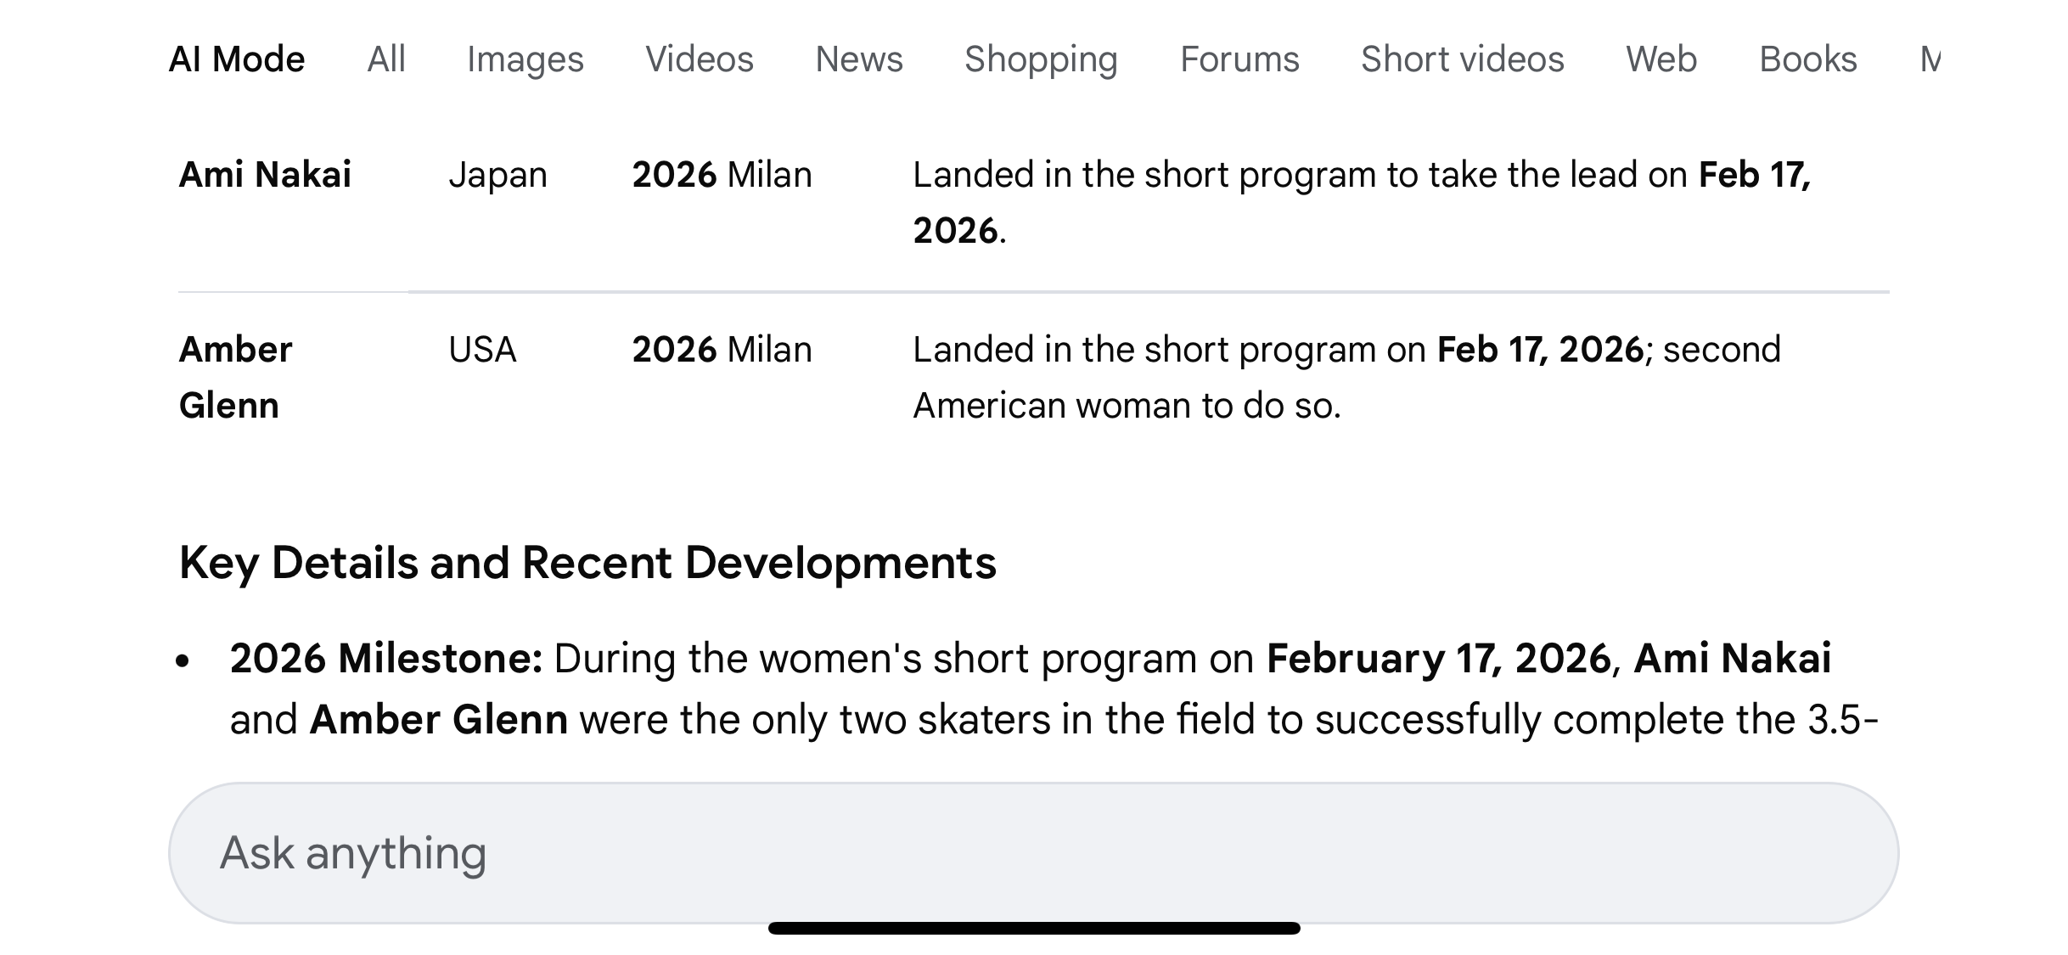Click the USA country cell
The height and width of the screenshot is (955, 2068).
482,350
